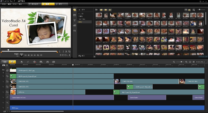Screen dimensions: 208x113
Task: Open the Title (T) library panel
Action: click(75, 20)
